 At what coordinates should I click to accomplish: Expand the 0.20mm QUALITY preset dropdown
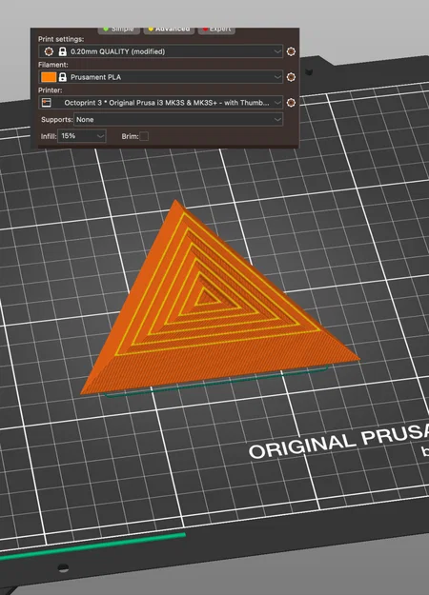160,51
